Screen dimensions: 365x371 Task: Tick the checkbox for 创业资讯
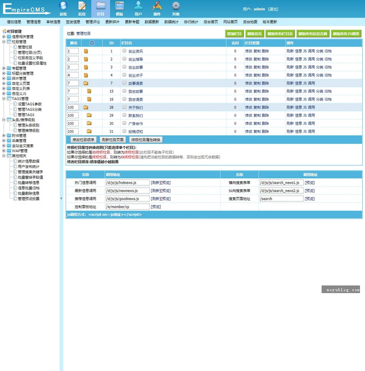click(124, 51)
